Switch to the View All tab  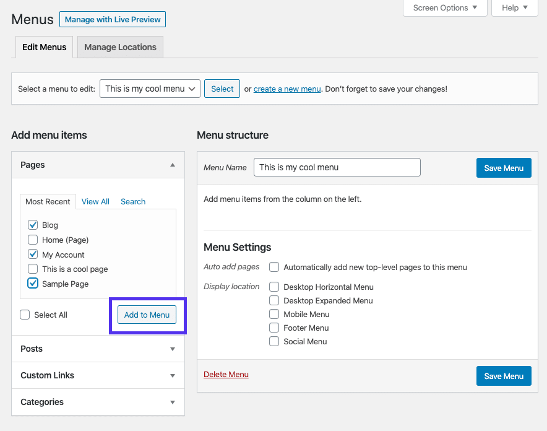(x=95, y=201)
